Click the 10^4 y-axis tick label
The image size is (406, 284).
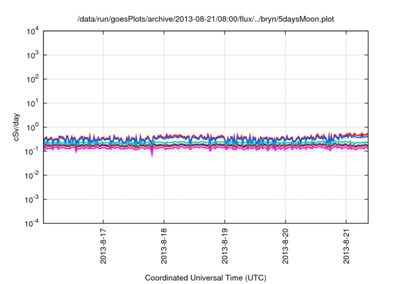click(33, 31)
